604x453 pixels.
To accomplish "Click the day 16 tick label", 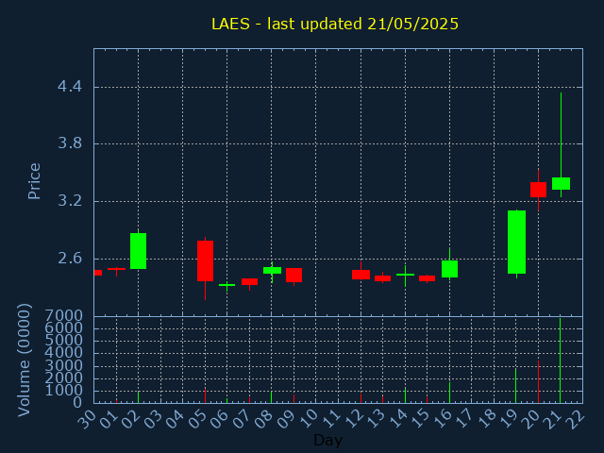I will [x=443, y=419].
